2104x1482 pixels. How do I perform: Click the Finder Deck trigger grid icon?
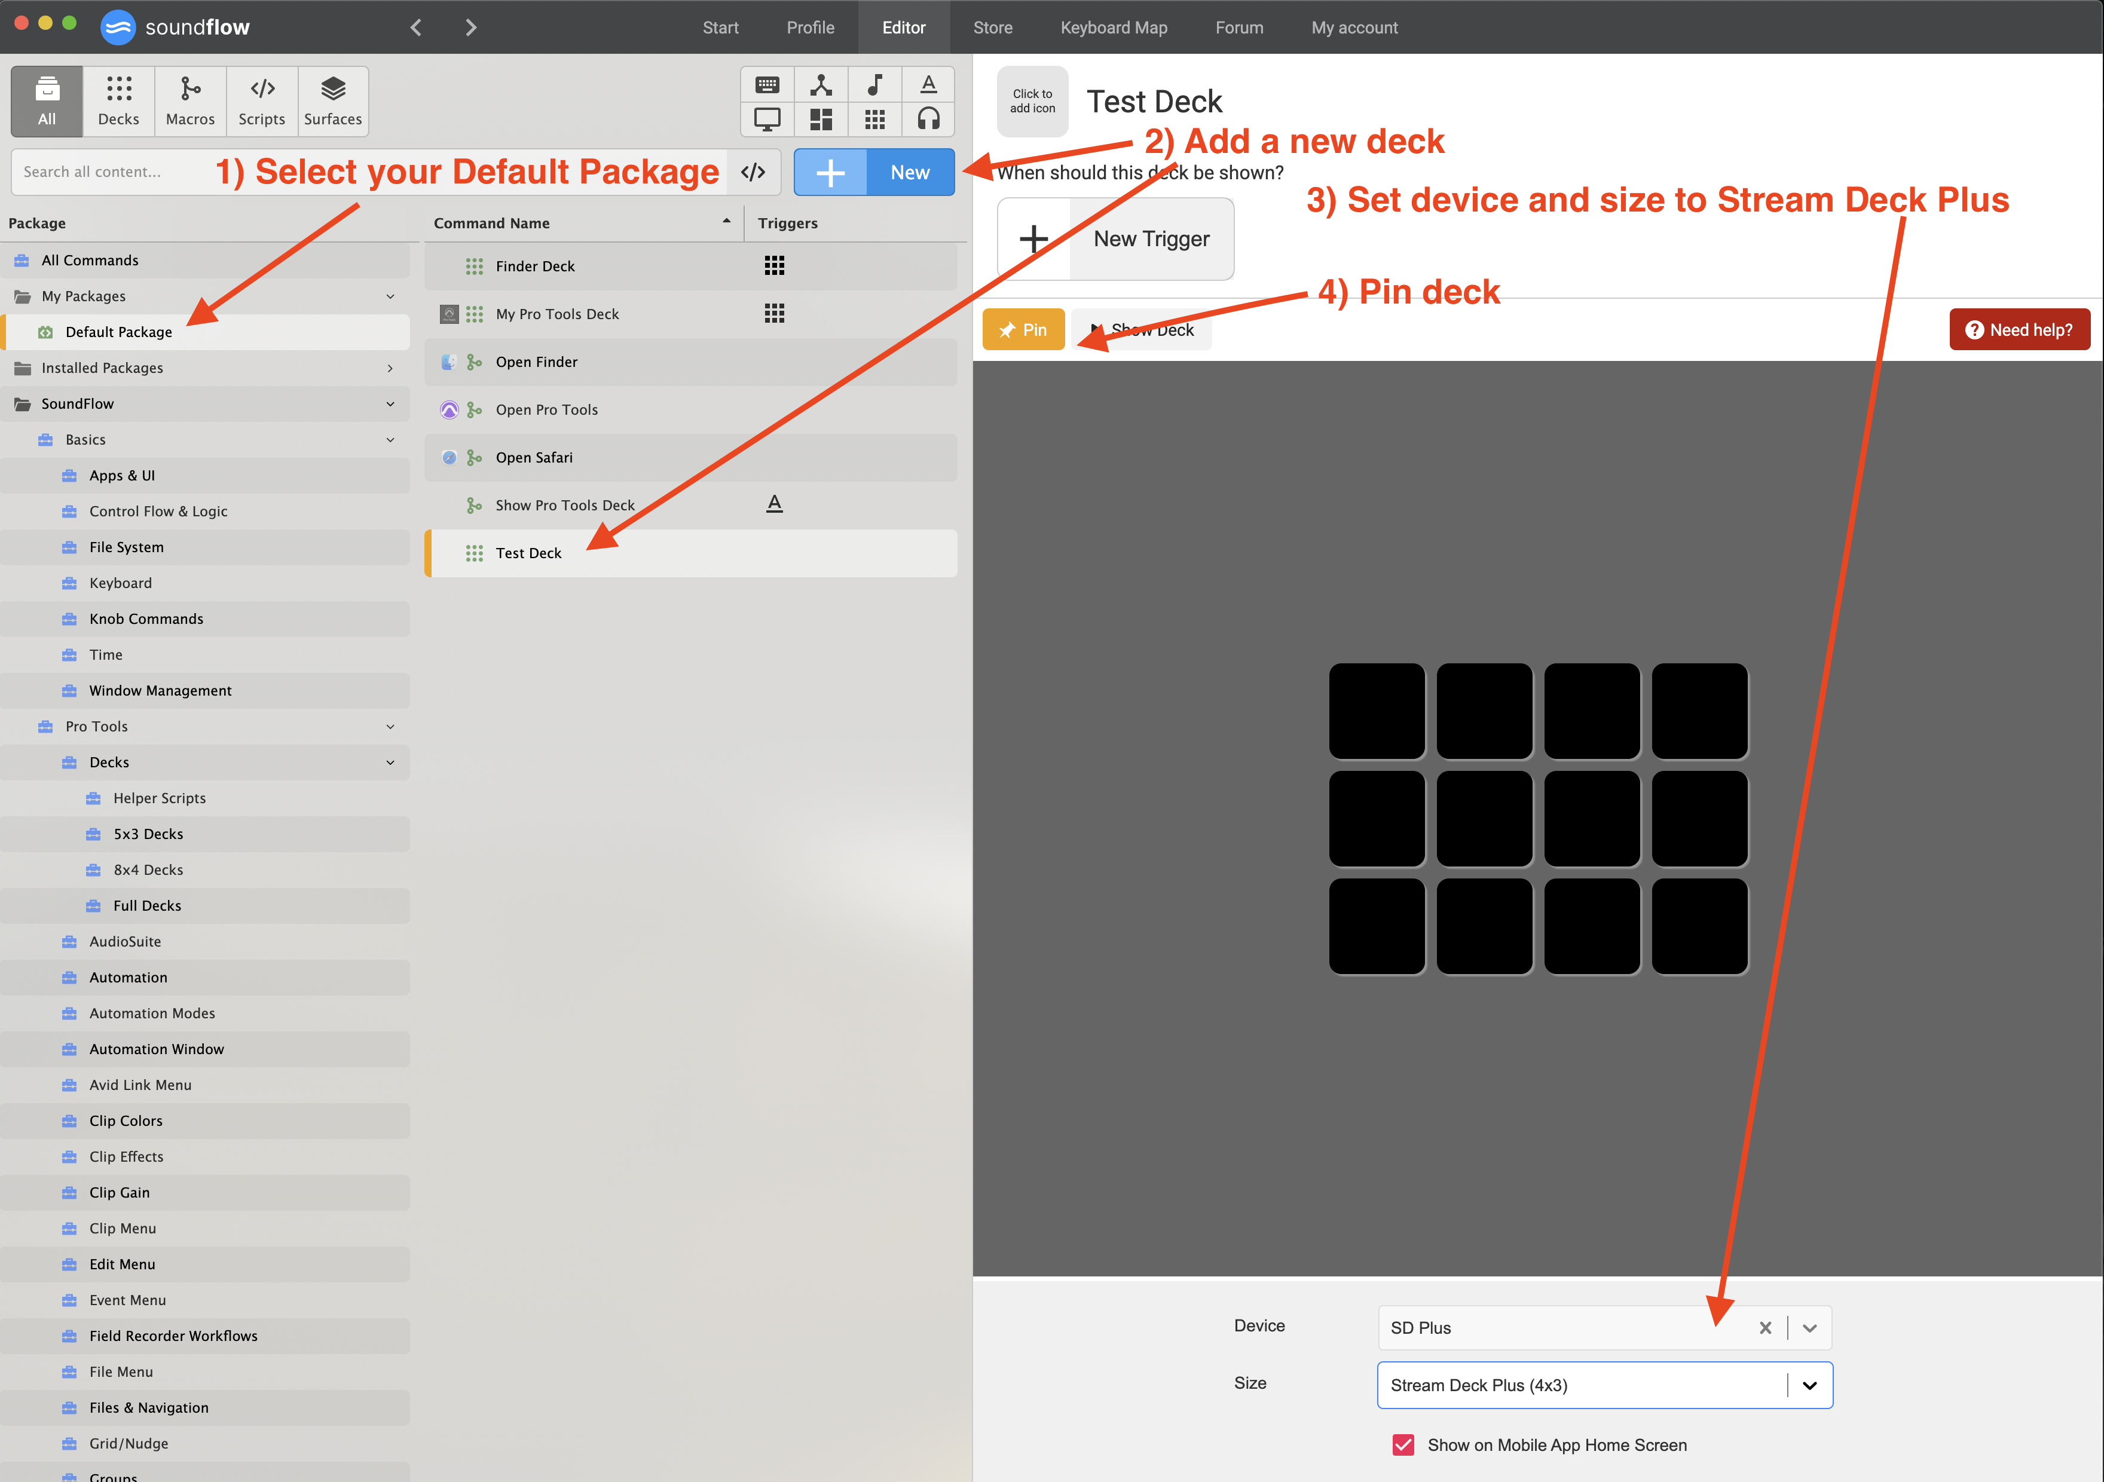click(774, 265)
